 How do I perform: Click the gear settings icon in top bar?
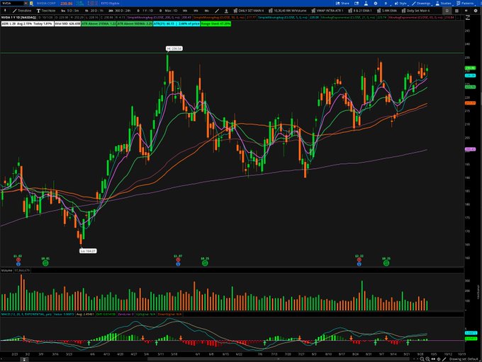tap(376, 4)
